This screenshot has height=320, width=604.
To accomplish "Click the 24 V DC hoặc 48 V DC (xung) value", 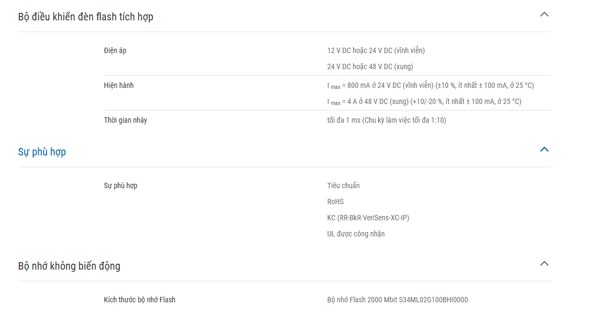I will 370,66.
